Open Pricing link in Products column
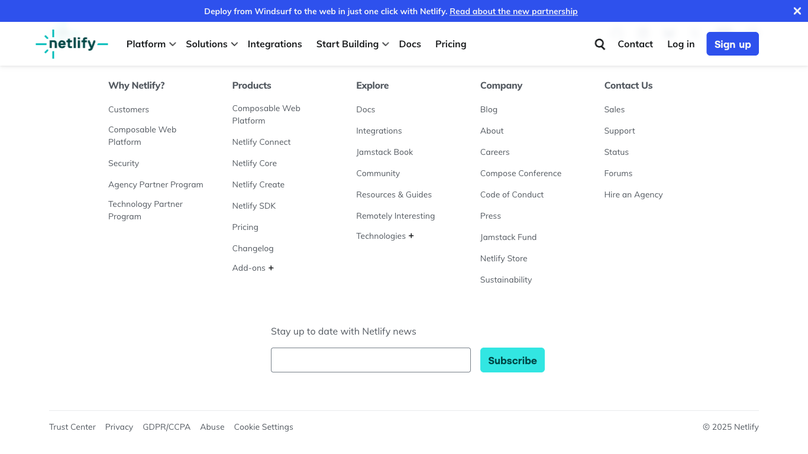The image size is (808, 454). pos(245,227)
